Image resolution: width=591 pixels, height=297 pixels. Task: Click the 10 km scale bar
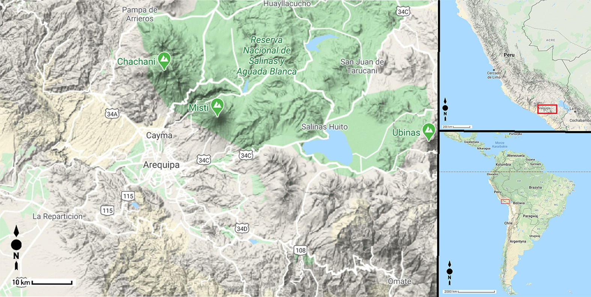pos(42,282)
